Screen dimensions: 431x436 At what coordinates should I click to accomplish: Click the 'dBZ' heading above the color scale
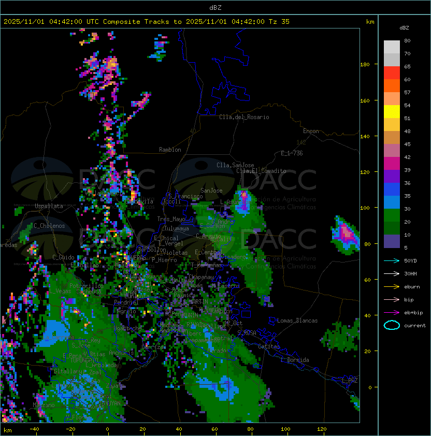tap(404, 28)
